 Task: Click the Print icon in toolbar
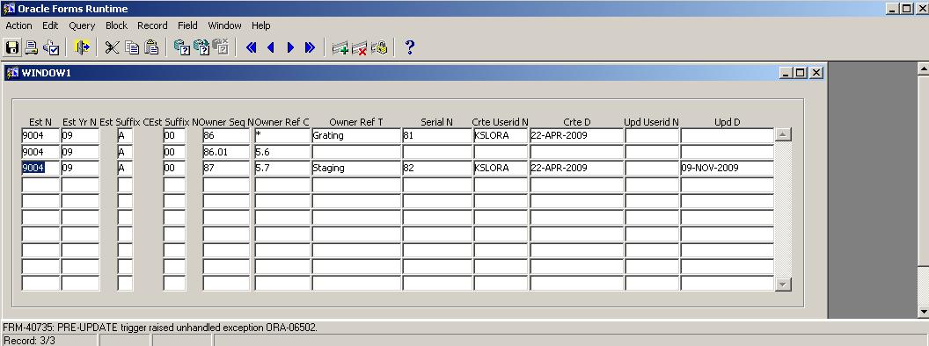coord(31,47)
